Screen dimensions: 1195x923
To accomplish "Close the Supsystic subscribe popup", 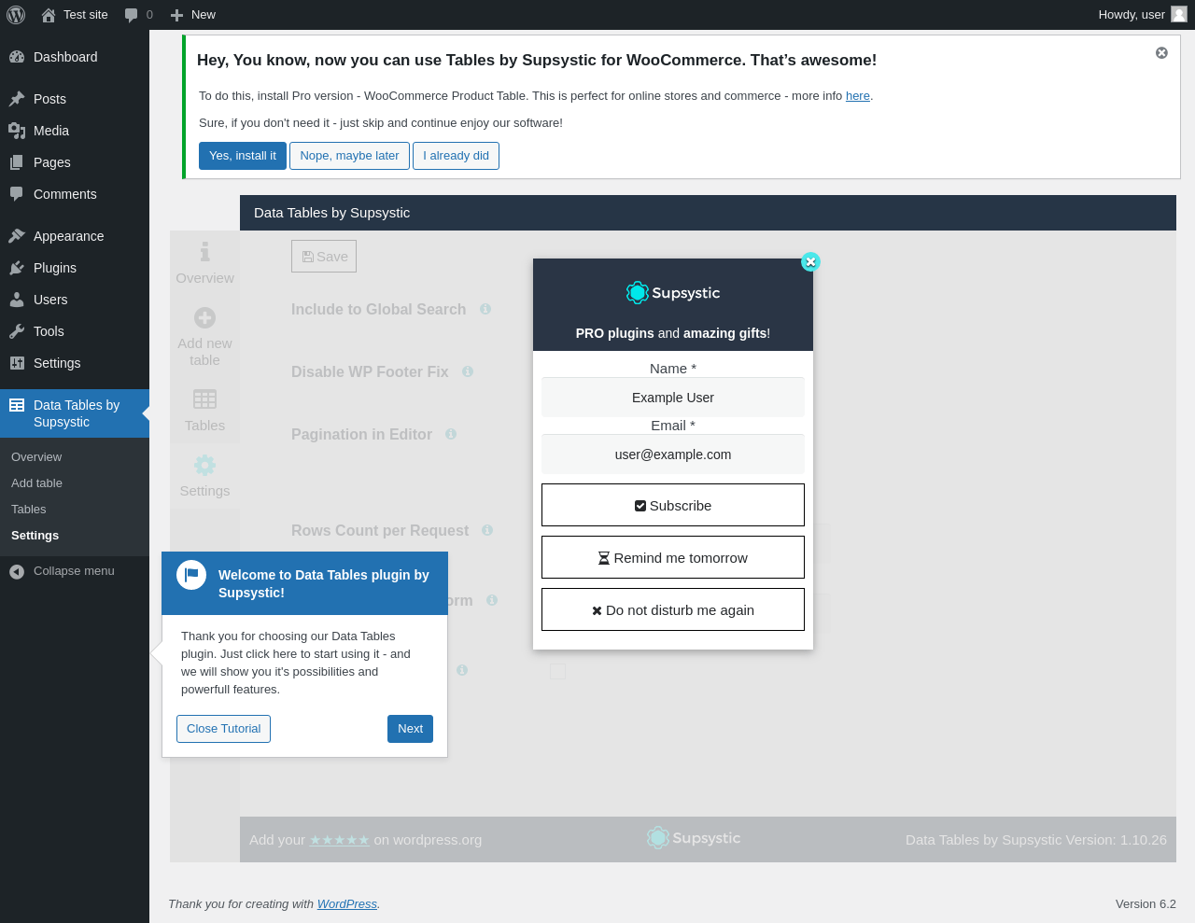I will (x=810, y=262).
